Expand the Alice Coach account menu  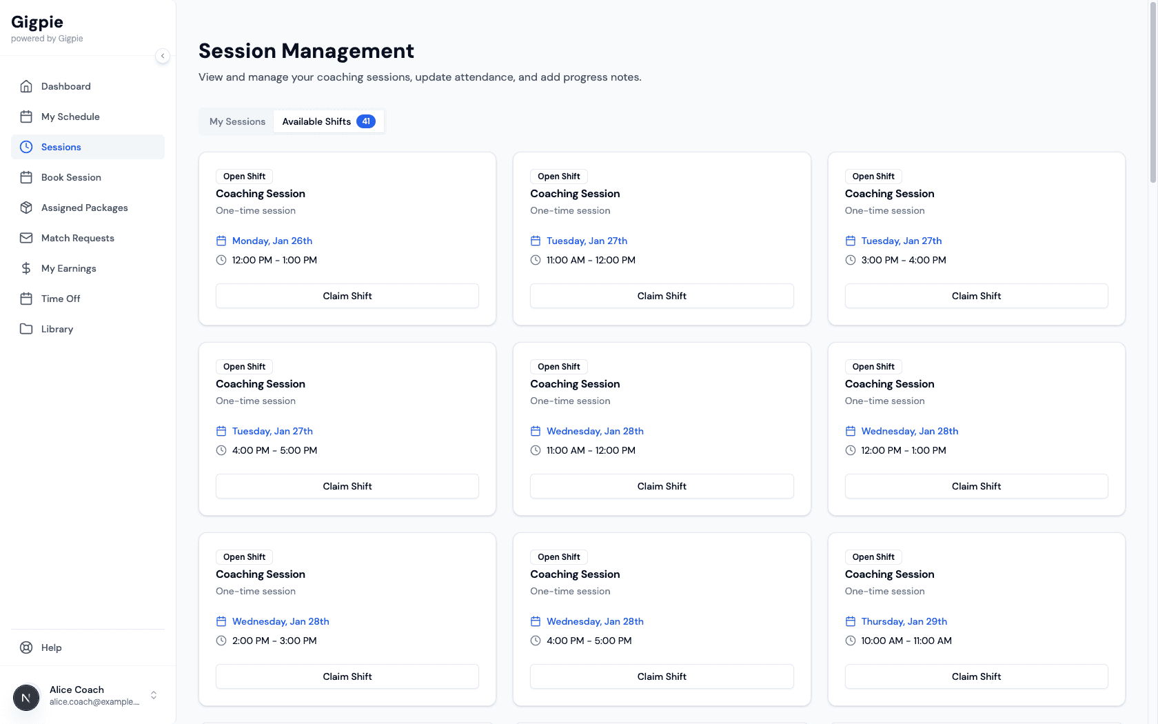pyautogui.click(x=154, y=695)
